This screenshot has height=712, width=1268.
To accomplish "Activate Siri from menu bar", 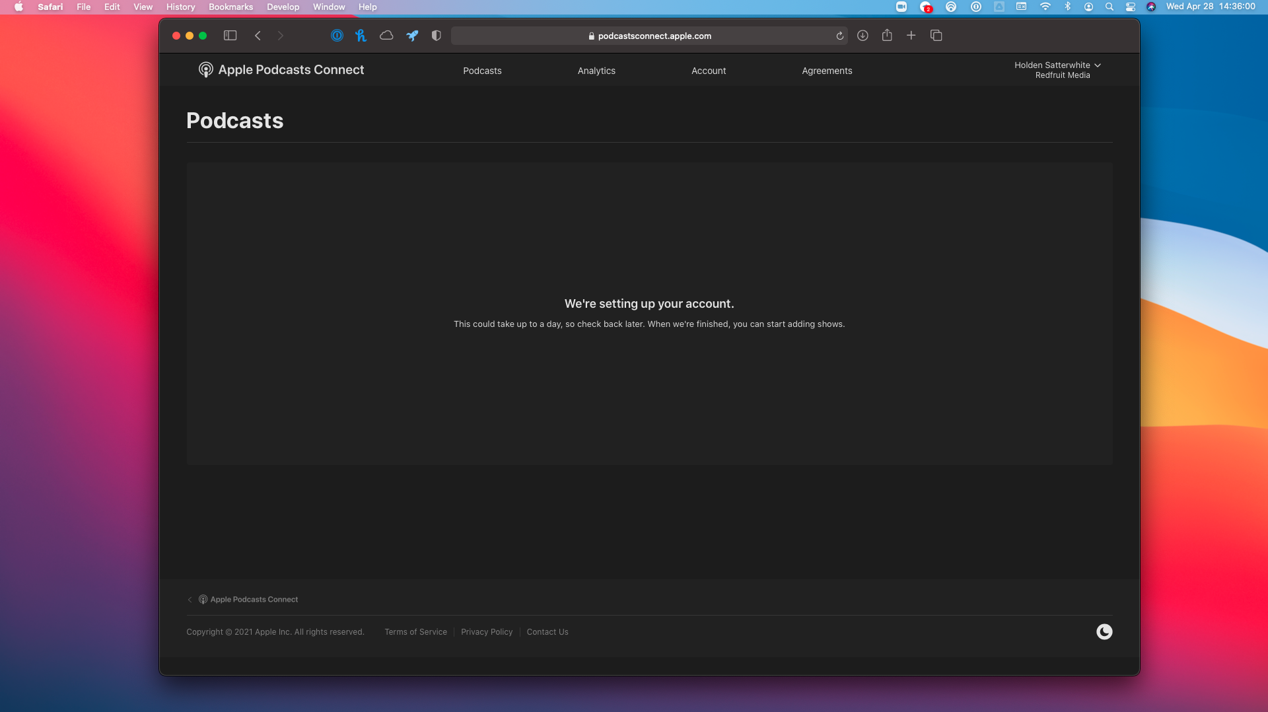I will 1151,7.
